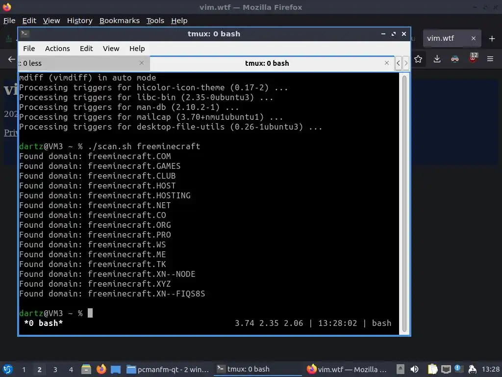Viewport: 502px width, 377px height.
Task: Click the tmux status time 13:28:02
Action: click(x=337, y=323)
